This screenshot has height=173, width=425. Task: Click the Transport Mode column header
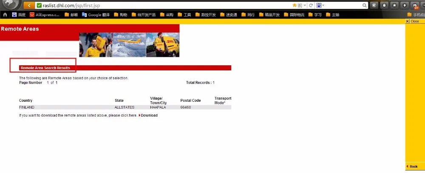(223, 100)
